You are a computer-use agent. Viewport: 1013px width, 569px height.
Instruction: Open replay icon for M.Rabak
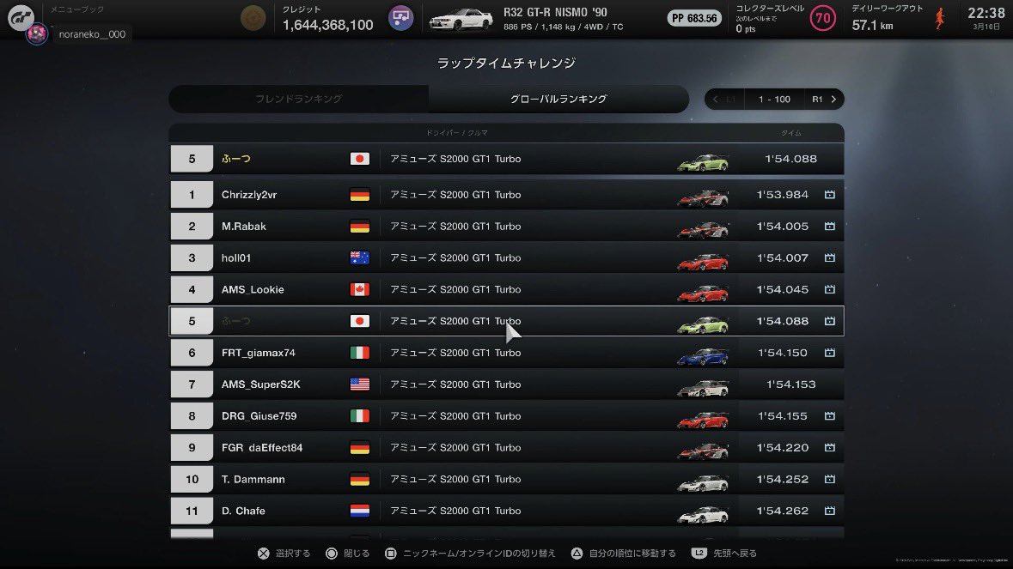point(829,226)
